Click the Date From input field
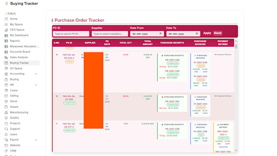 (x=147, y=34)
